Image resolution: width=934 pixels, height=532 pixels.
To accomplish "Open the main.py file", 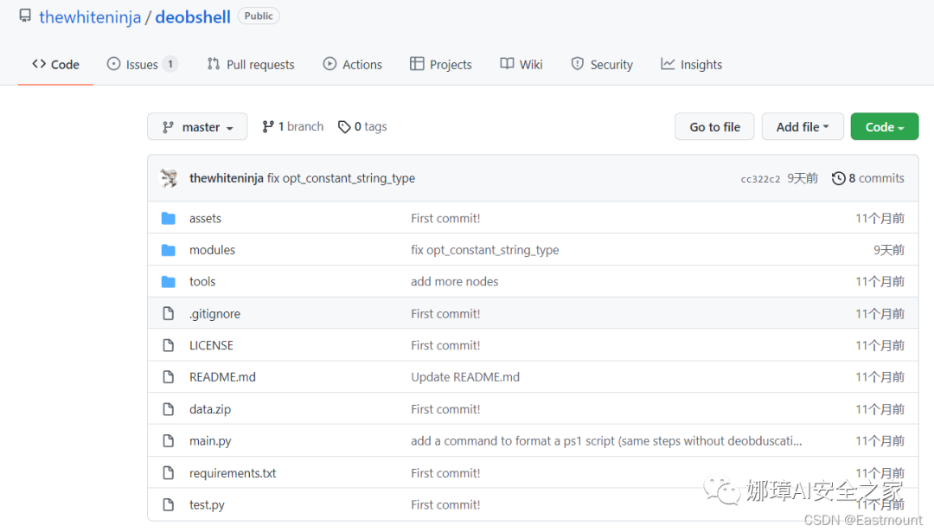I will tap(210, 441).
